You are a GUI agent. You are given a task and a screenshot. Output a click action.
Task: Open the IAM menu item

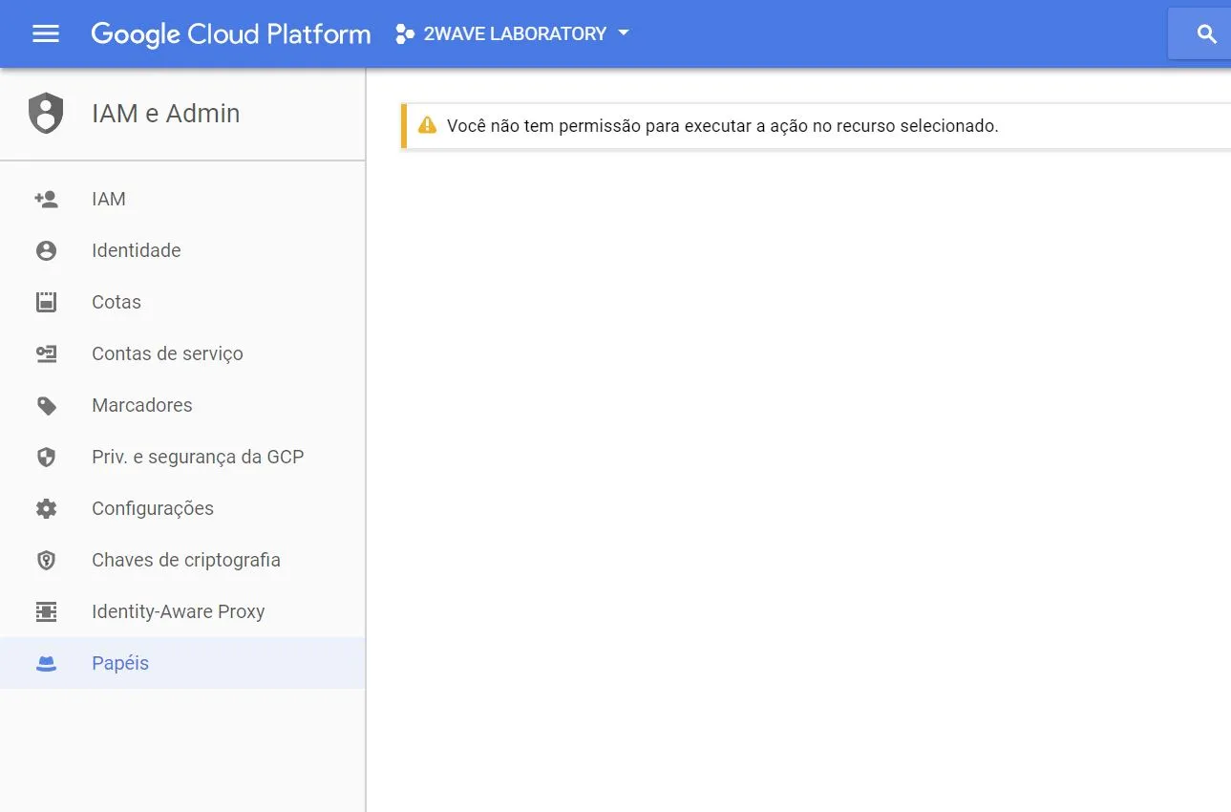click(182, 199)
